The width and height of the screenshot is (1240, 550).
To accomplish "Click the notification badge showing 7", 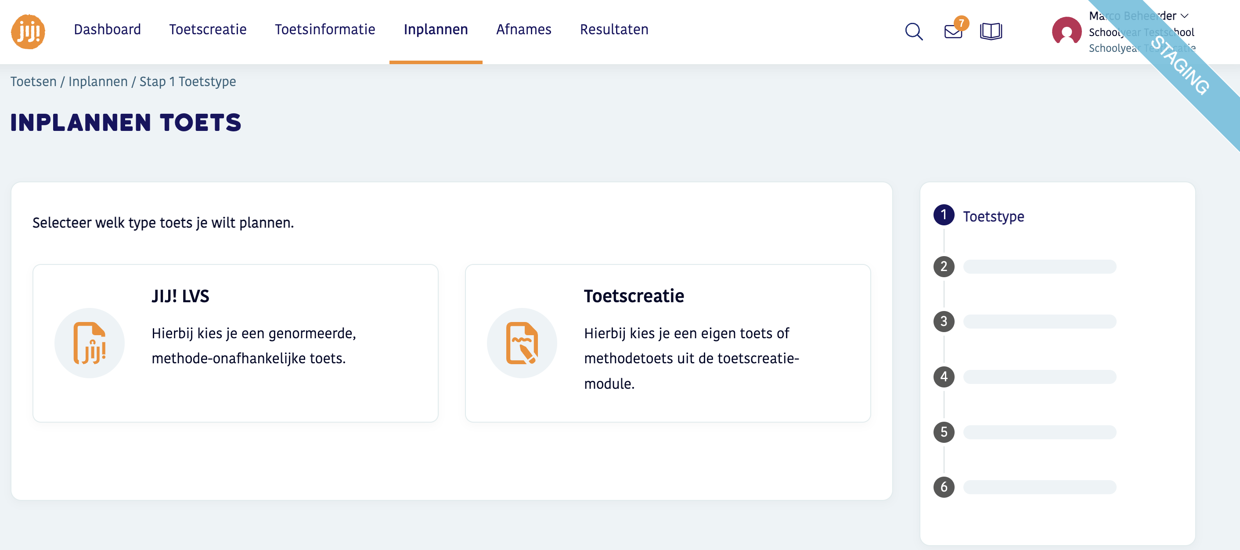I will (961, 23).
